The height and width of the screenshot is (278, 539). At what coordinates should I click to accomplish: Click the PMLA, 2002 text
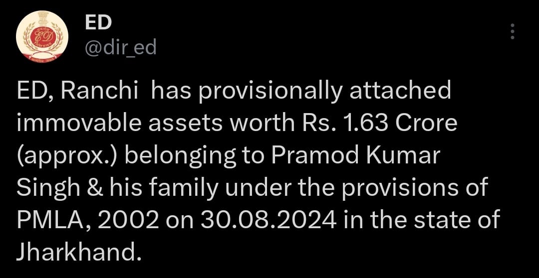[x=87, y=220]
